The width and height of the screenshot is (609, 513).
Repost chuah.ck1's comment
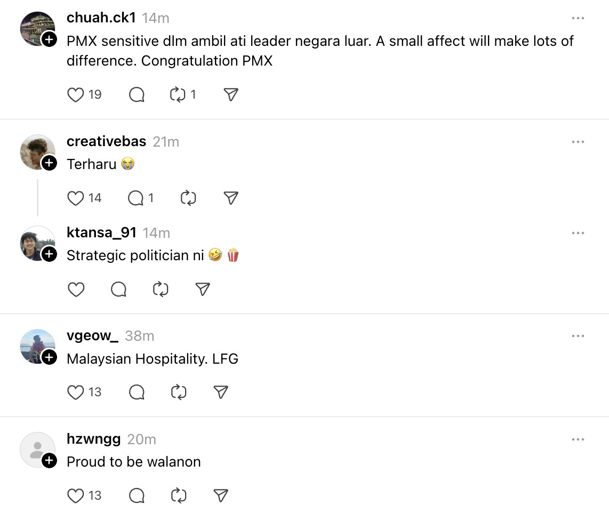(x=177, y=95)
